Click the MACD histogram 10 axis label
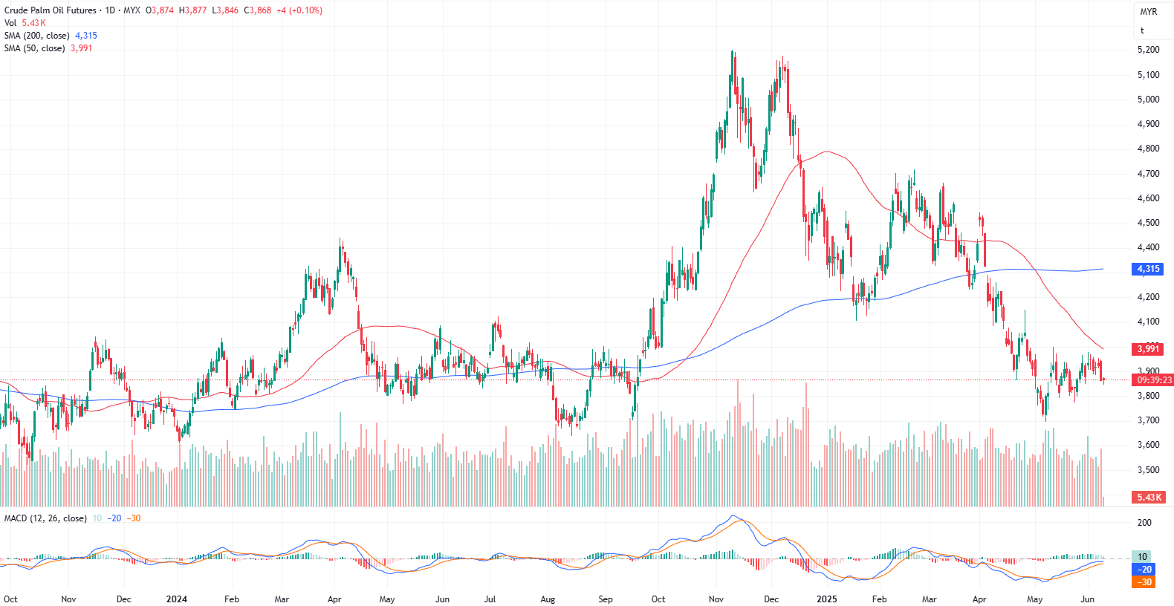The height and width of the screenshot is (606, 1174). tap(1142, 557)
